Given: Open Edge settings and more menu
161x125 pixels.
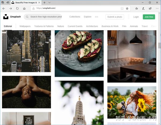Looking at the screenshot, I should (x=157, y=9).
